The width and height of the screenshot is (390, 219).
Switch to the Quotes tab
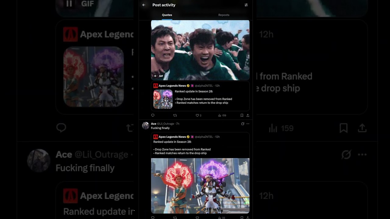point(167,15)
